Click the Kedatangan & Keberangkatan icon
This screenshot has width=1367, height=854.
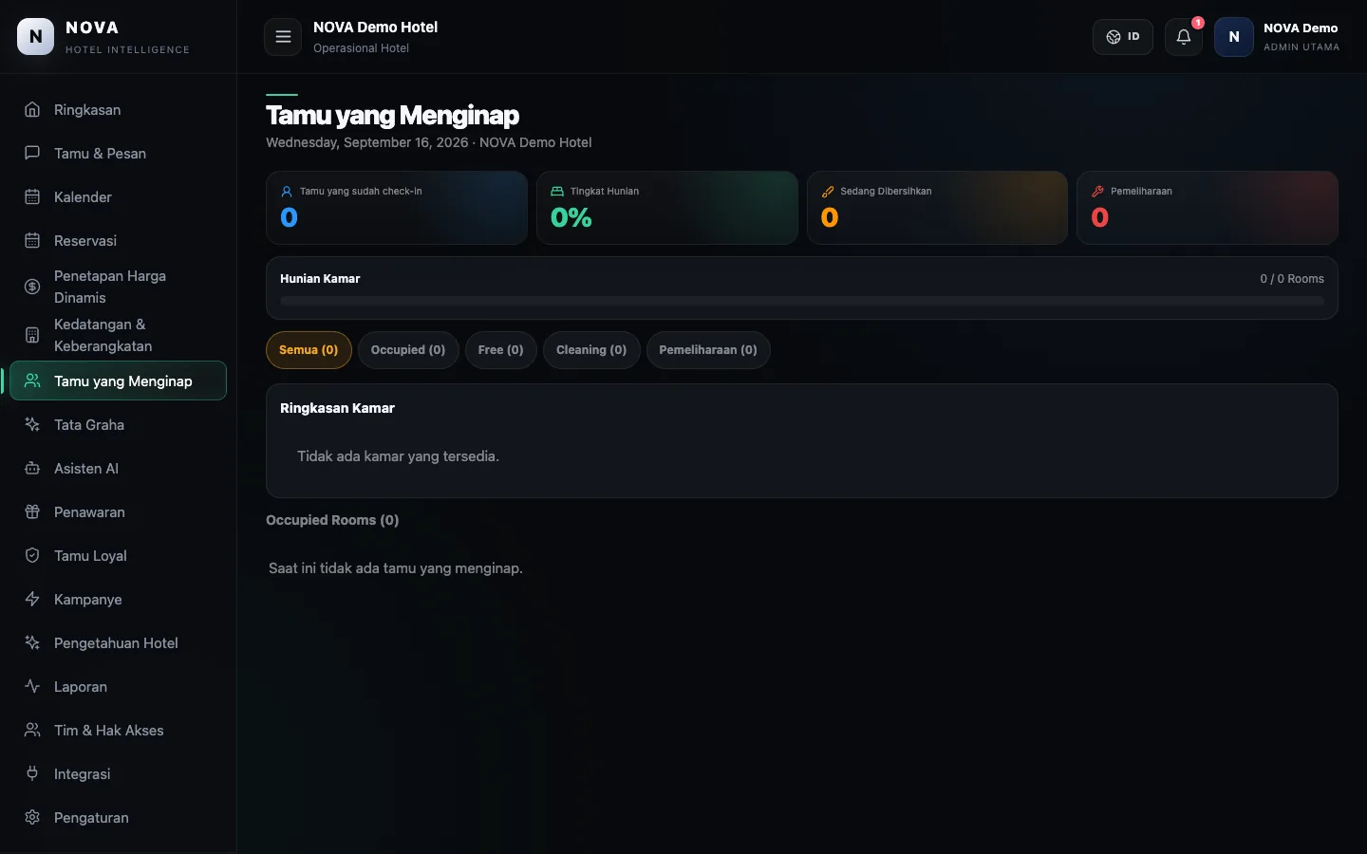tap(32, 335)
